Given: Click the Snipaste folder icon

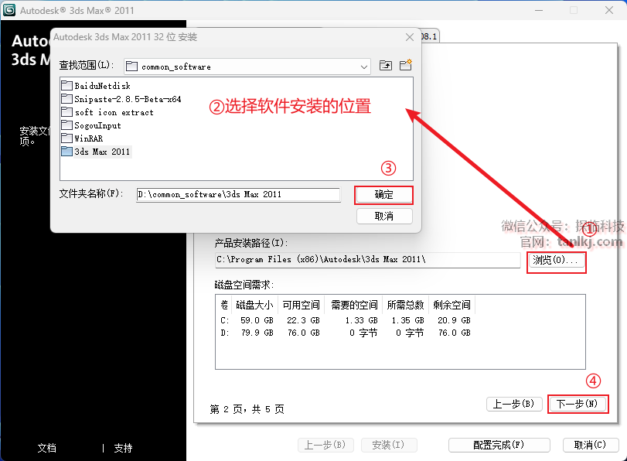Looking at the screenshot, I should [x=66, y=98].
